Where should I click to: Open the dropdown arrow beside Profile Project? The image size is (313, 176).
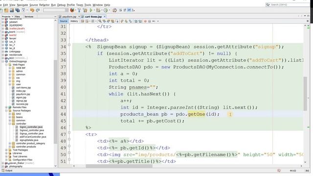tap(109, 10)
